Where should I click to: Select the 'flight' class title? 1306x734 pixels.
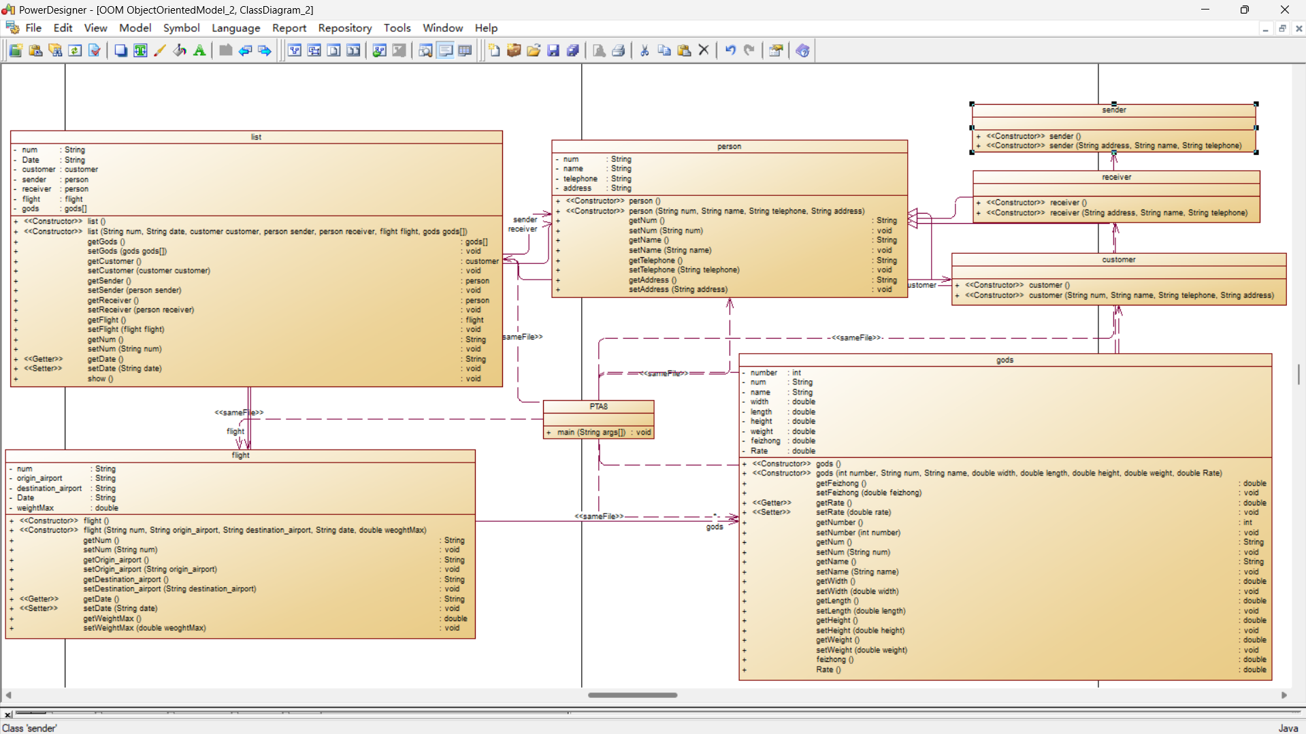pyautogui.click(x=240, y=455)
